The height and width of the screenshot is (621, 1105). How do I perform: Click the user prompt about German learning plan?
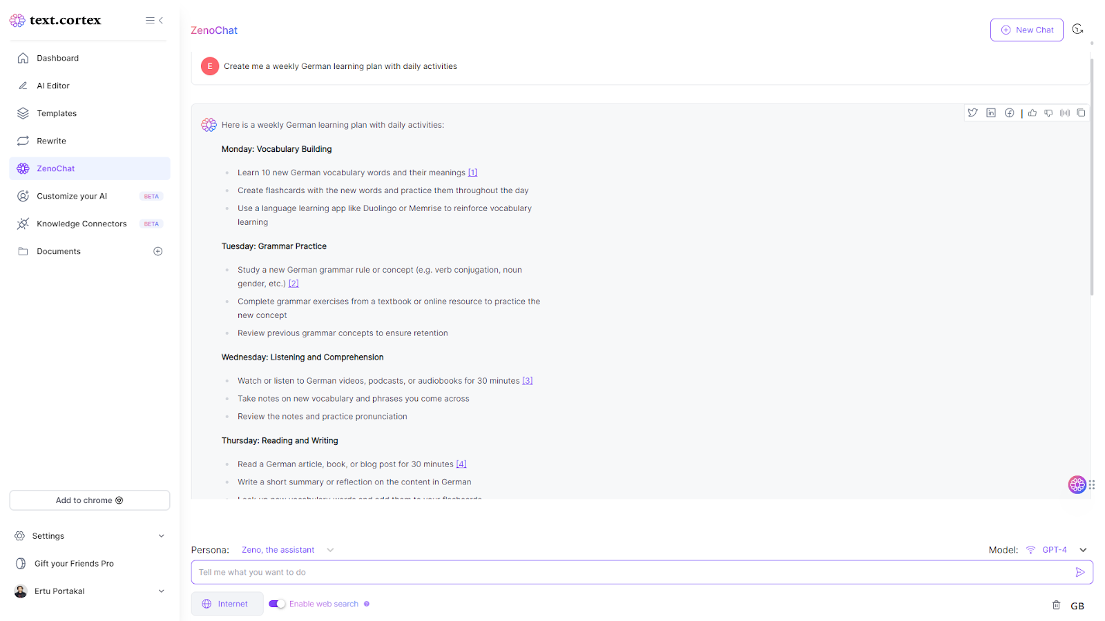click(x=340, y=67)
